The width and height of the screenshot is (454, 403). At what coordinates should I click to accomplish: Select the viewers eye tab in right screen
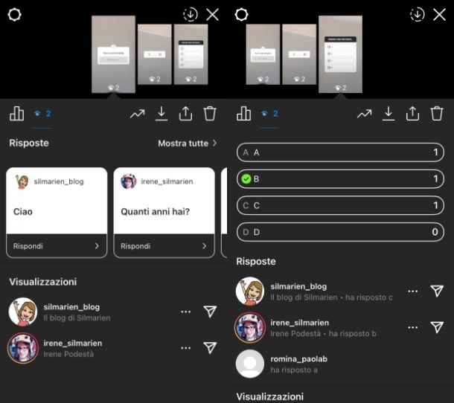pyautogui.click(x=270, y=114)
